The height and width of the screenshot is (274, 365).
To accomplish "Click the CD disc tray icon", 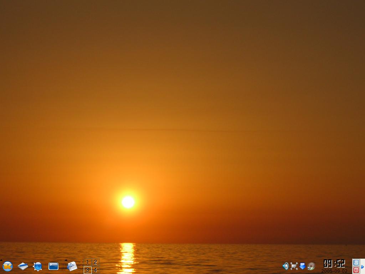I will click(311, 266).
